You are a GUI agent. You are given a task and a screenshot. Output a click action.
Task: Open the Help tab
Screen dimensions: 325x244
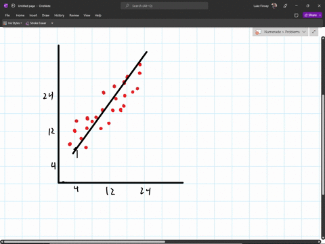pyautogui.click(x=98, y=16)
